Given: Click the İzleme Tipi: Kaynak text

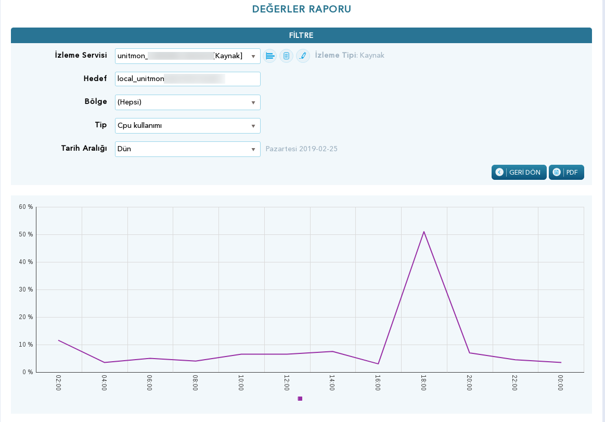Looking at the screenshot, I should tap(350, 55).
